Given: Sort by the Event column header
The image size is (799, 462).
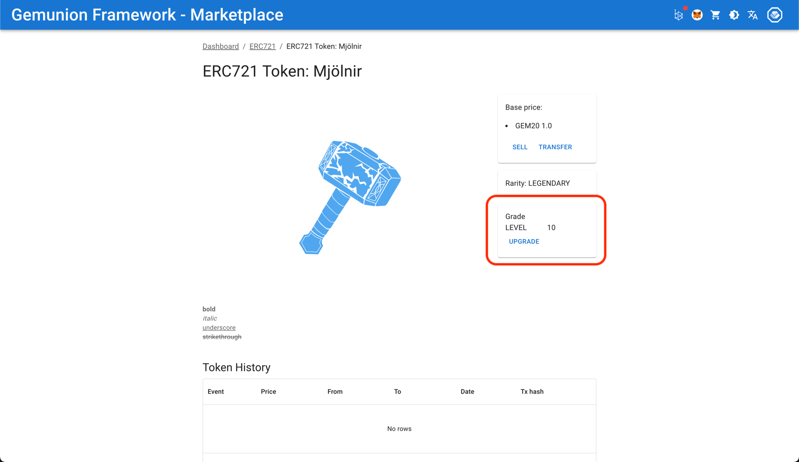Looking at the screenshot, I should [215, 391].
